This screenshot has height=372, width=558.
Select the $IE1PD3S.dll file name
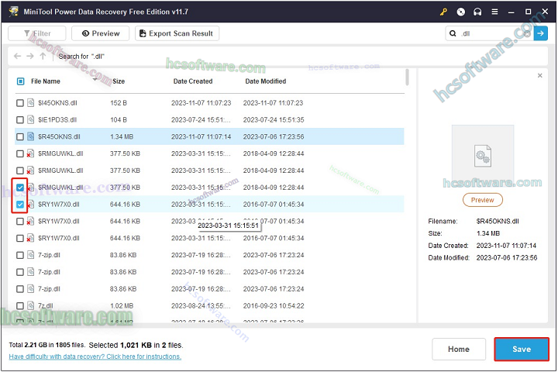[x=57, y=120]
